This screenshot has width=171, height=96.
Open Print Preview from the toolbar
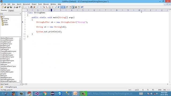click(x=14, y=7)
